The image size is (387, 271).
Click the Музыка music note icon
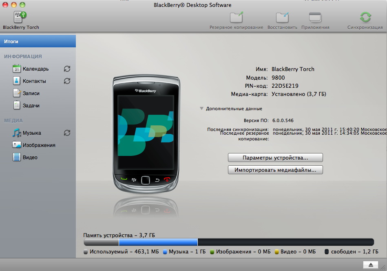[17, 133]
